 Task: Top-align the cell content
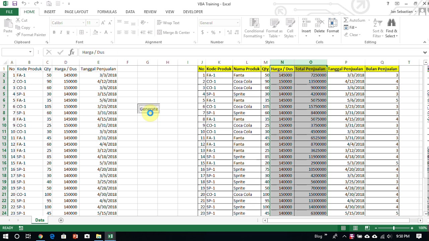tap(119, 23)
